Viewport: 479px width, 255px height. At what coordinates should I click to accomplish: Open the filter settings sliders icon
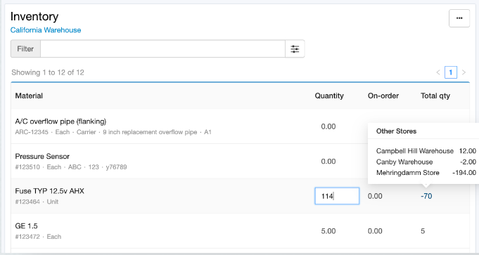(x=295, y=48)
